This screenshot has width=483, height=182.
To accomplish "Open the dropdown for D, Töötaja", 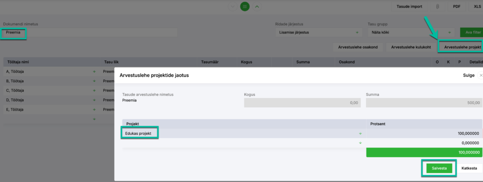I will point(94,100).
